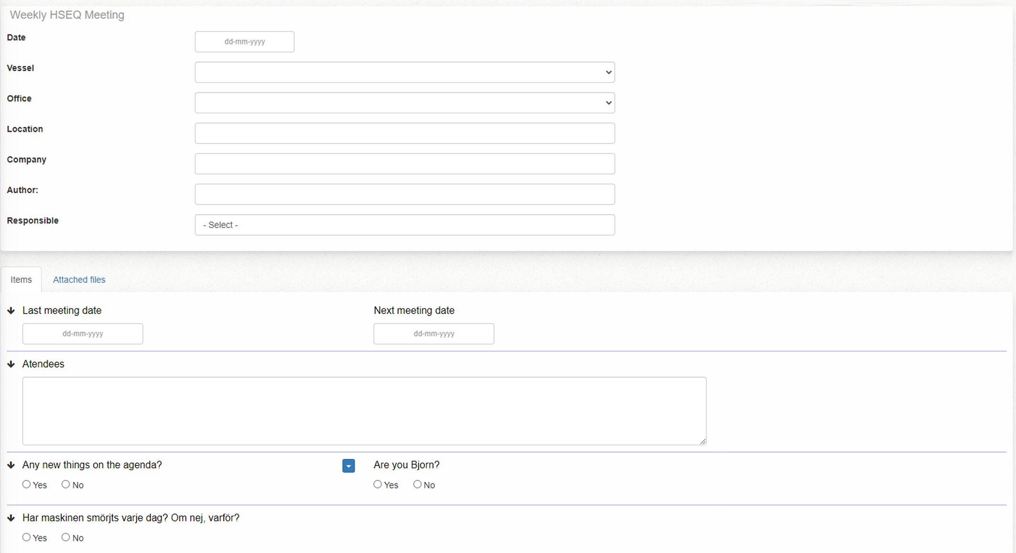Screen dimensions: 1016x553
Task: Open the Attached files tab
Action: tap(79, 280)
